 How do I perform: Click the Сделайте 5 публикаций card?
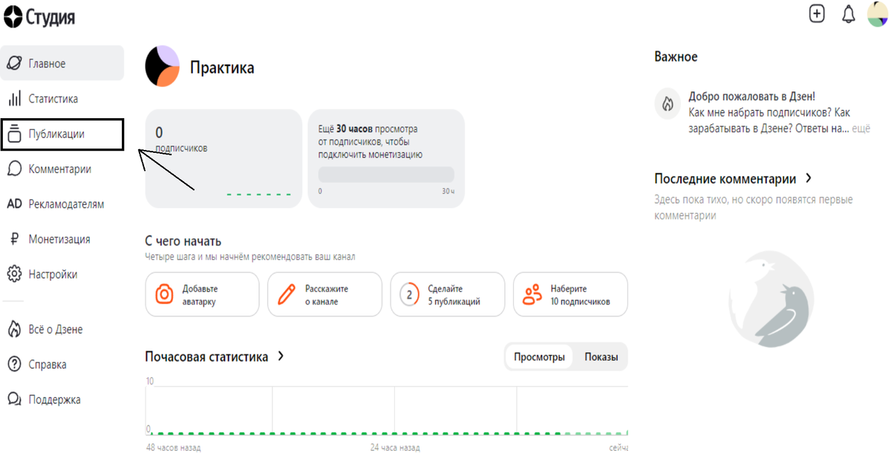point(448,295)
